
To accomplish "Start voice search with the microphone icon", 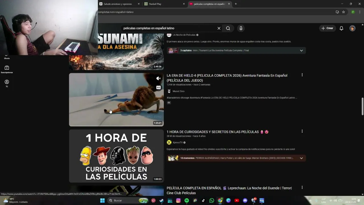I will (241, 28).
